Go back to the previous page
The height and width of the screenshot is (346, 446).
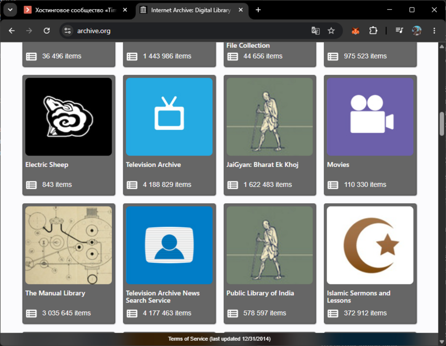(12, 31)
